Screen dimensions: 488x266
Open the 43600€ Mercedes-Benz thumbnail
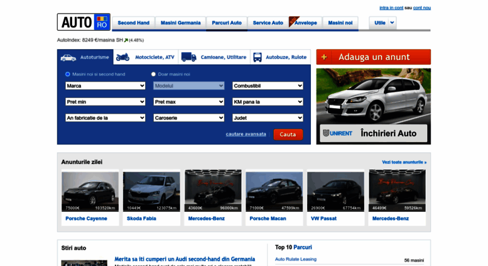213,191
